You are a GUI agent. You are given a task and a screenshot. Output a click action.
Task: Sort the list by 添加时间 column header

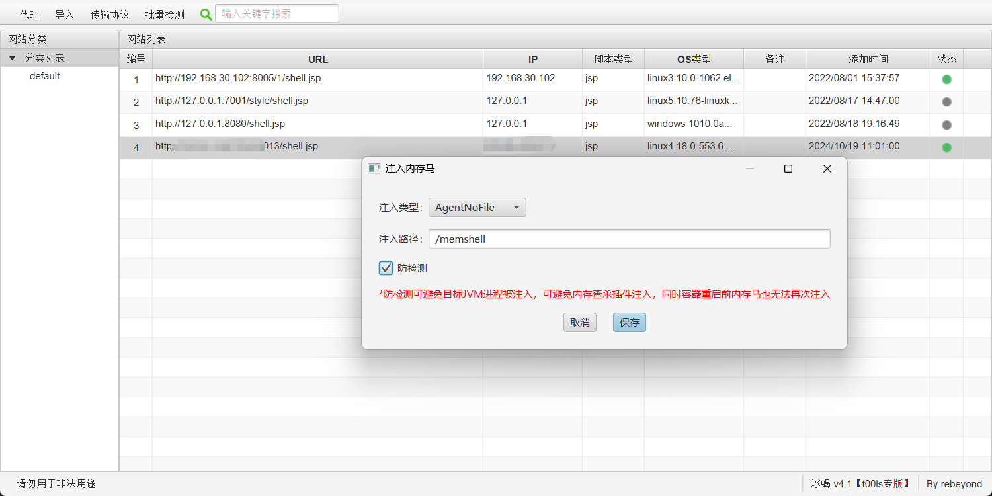pos(868,59)
